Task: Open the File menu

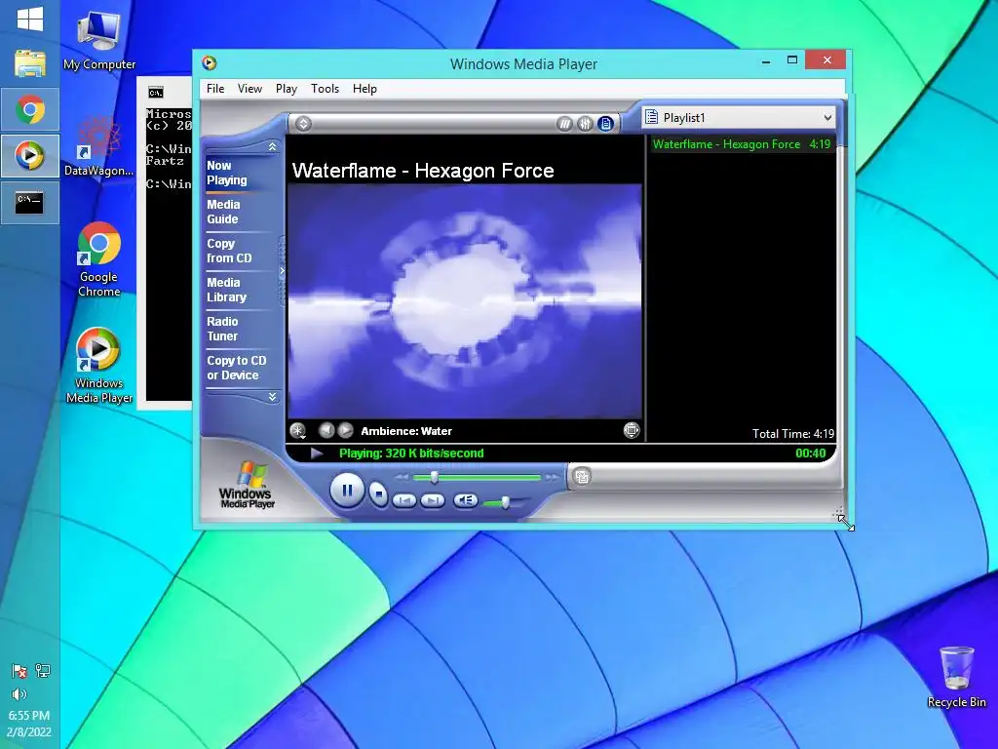Action: pos(215,89)
